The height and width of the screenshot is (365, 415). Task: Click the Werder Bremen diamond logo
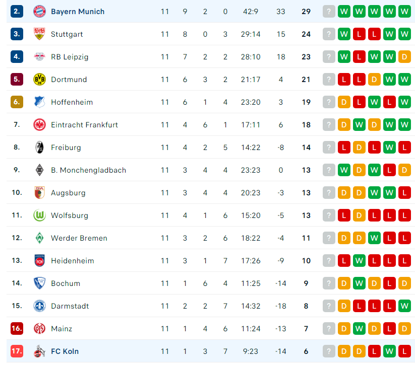pos(39,238)
